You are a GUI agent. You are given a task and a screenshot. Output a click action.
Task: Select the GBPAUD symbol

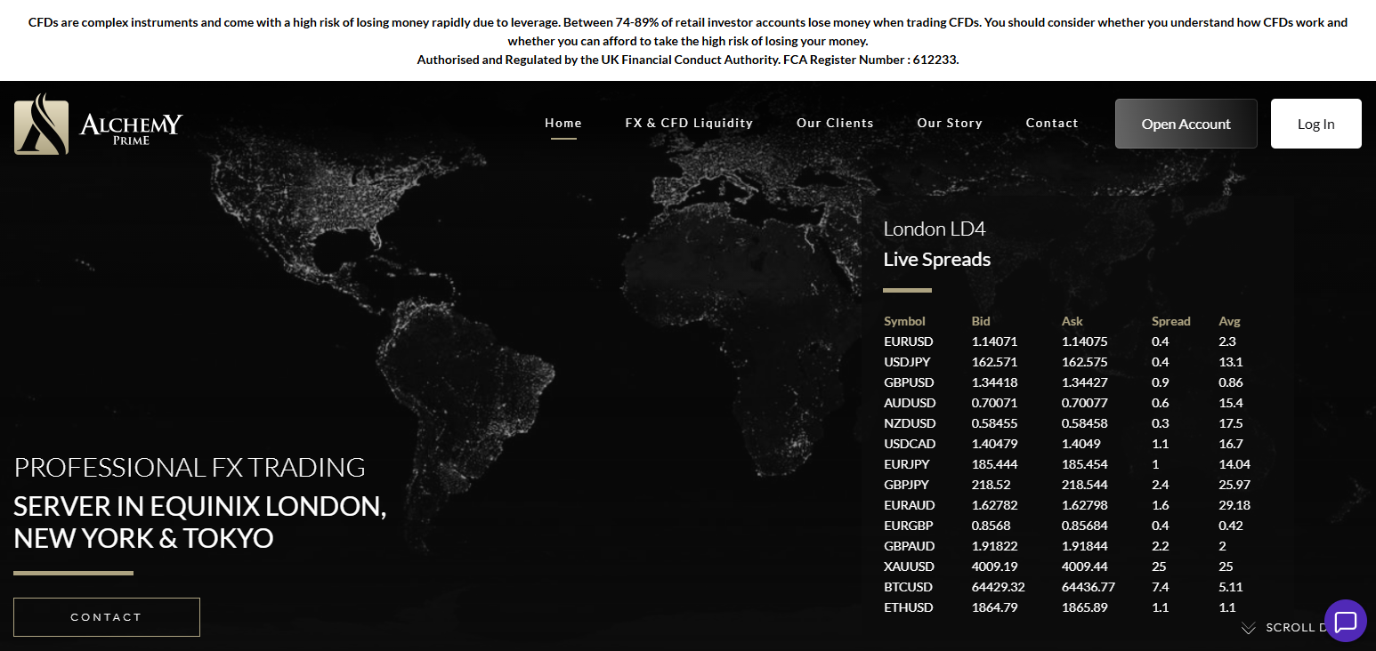tap(910, 546)
